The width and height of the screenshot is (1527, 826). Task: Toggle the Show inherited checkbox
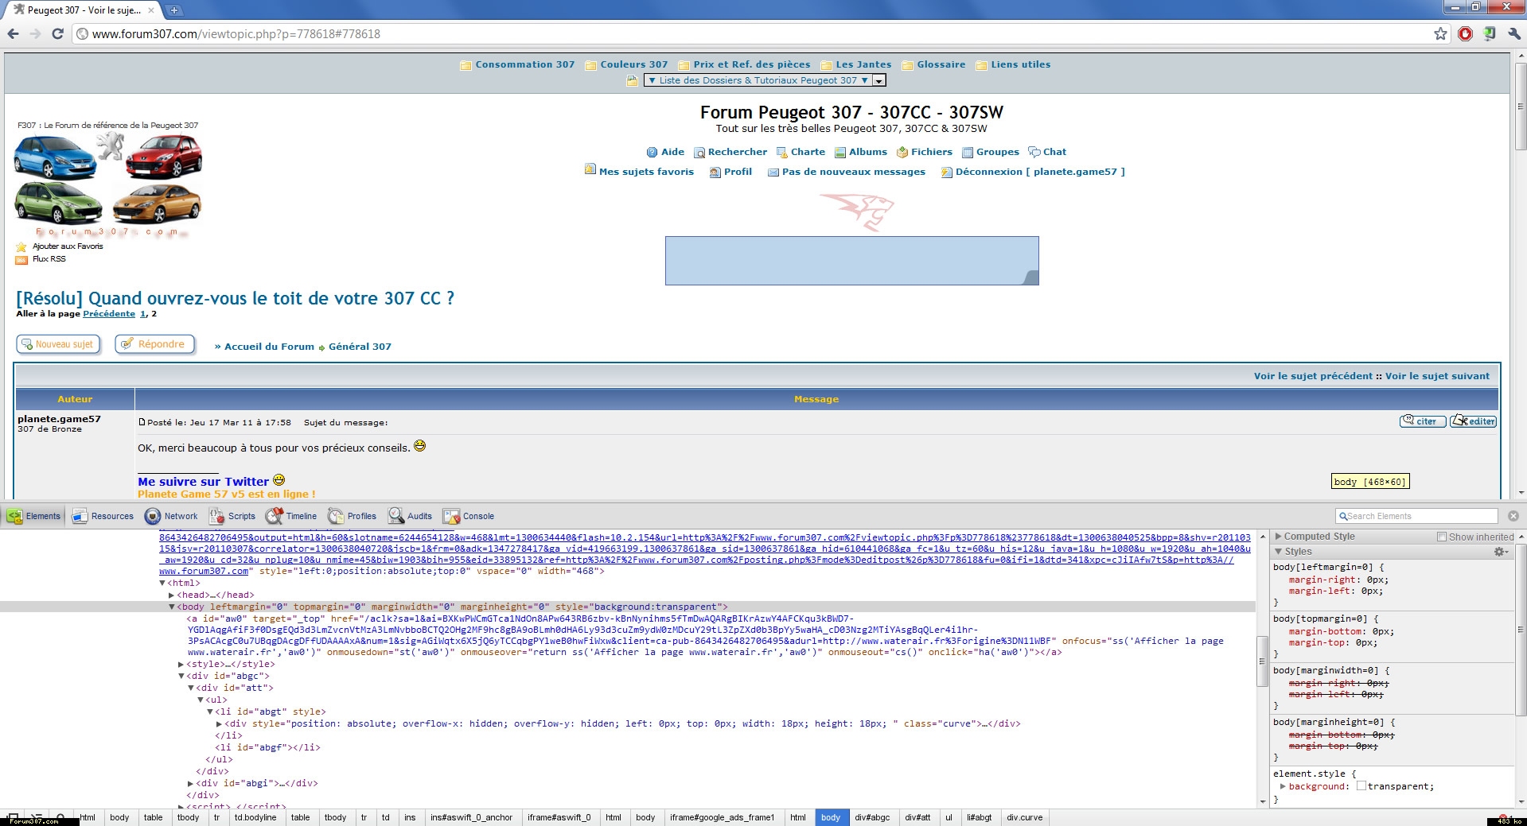pyautogui.click(x=1441, y=537)
